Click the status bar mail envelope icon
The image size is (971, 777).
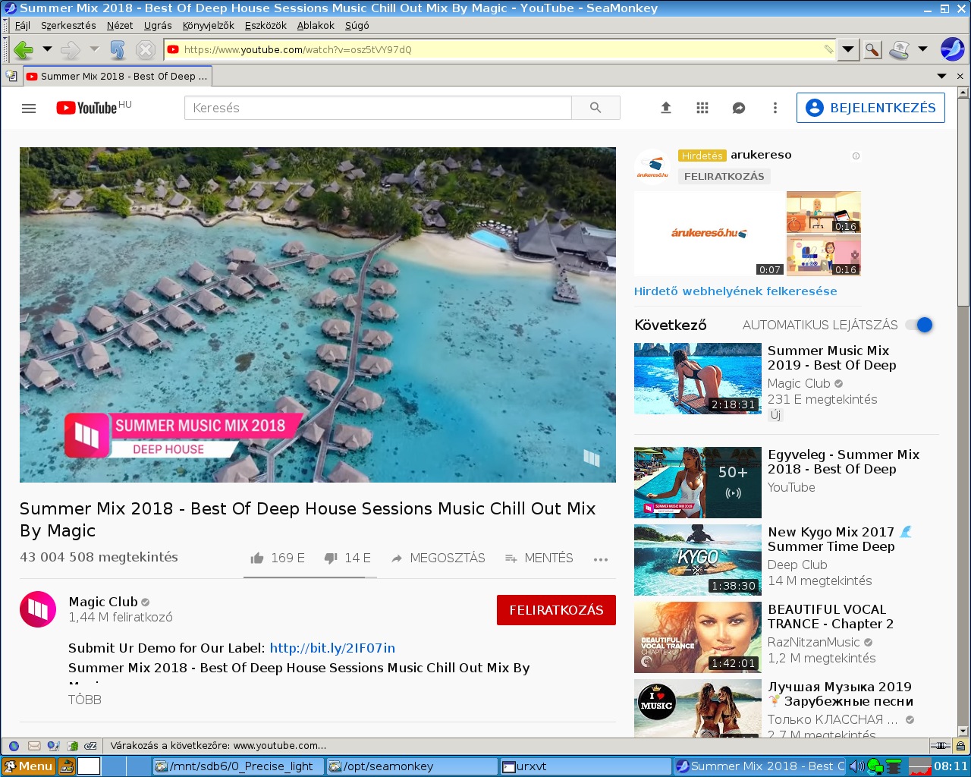[34, 746]
